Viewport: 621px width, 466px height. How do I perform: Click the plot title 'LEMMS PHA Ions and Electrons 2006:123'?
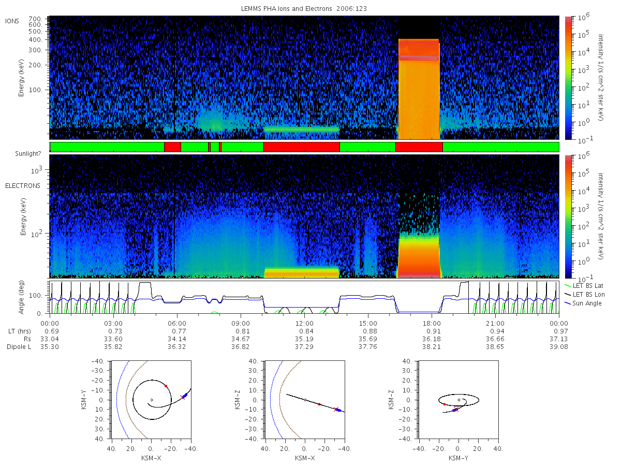[x=304, y=9]
